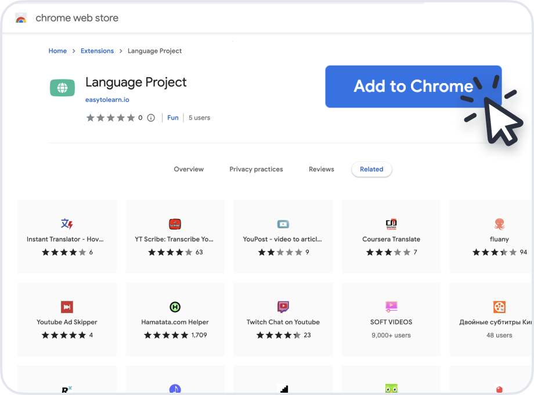534x395 pixels.
Task: Switch to the Overview tab
Action: point(189,170)
